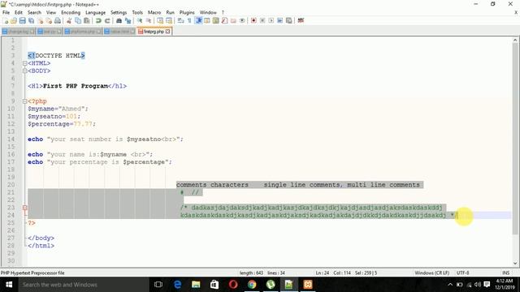This screenshot has height=292, width=520.
Task: Open the Window menu
Action: click(208, 13)
